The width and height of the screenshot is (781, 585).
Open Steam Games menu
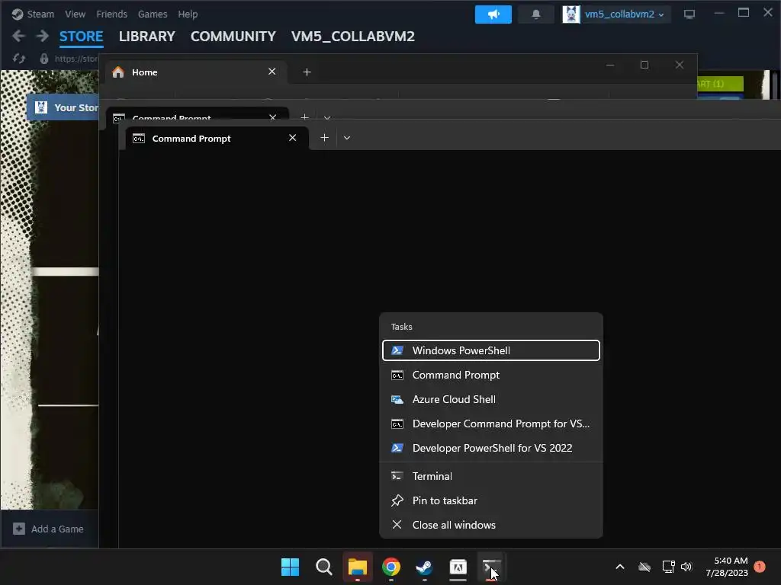coord(153,14)
